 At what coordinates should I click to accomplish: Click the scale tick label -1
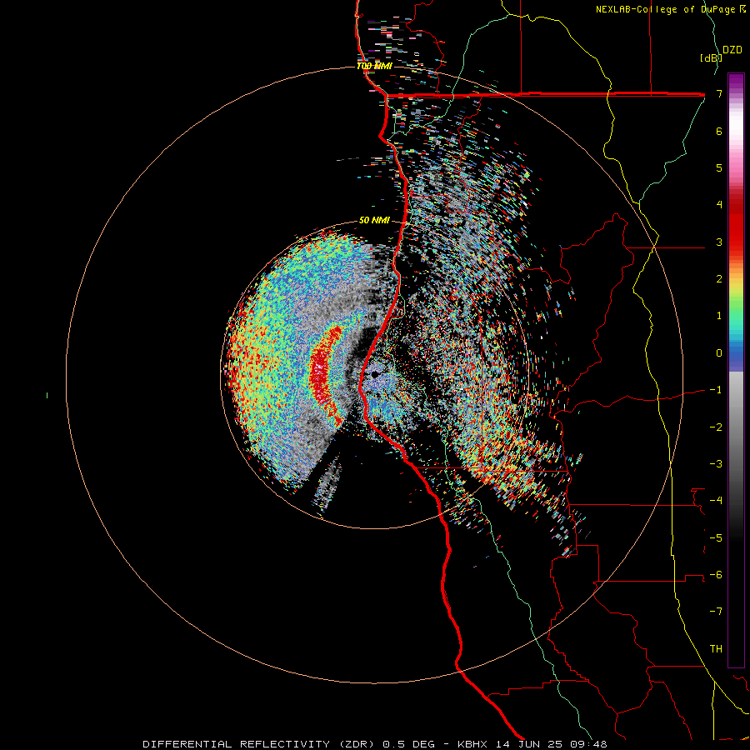(x=716, y=390)
